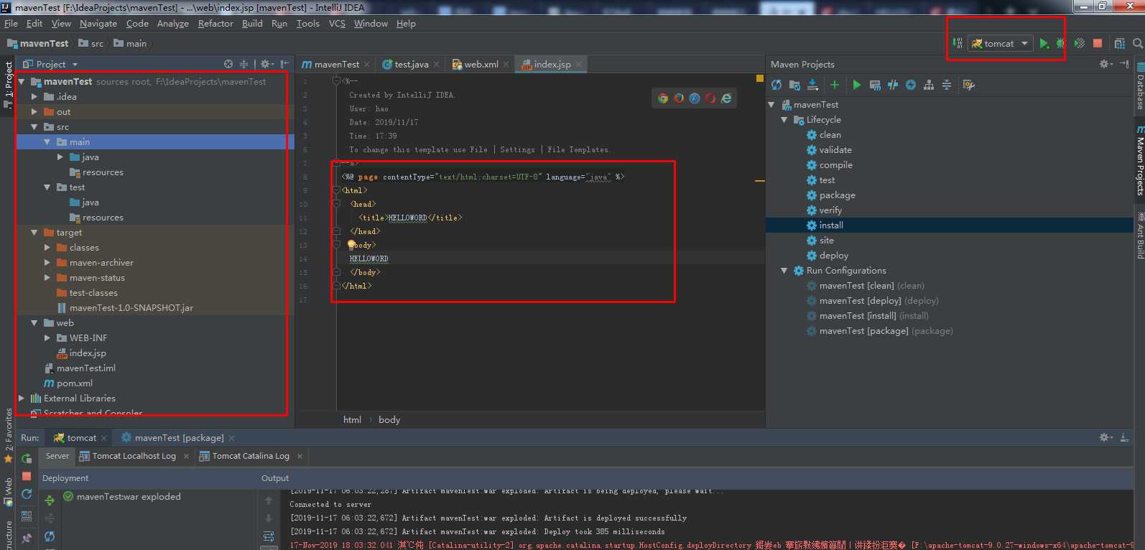Stop tomcat in Run panel
This screenshot has height=550, width=1145.
[x=27, y=476]
